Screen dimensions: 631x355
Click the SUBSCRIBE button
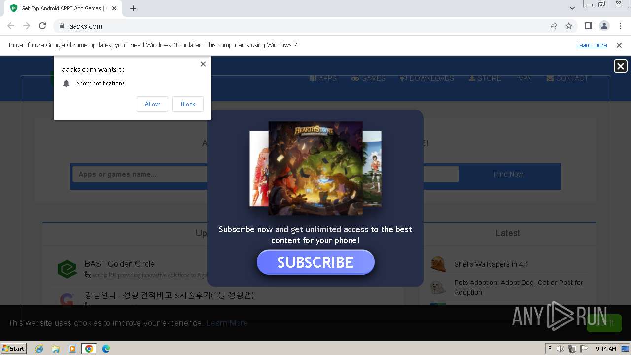pos(315,262)
